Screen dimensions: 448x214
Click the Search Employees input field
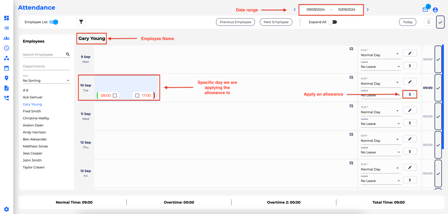point(44,55)
